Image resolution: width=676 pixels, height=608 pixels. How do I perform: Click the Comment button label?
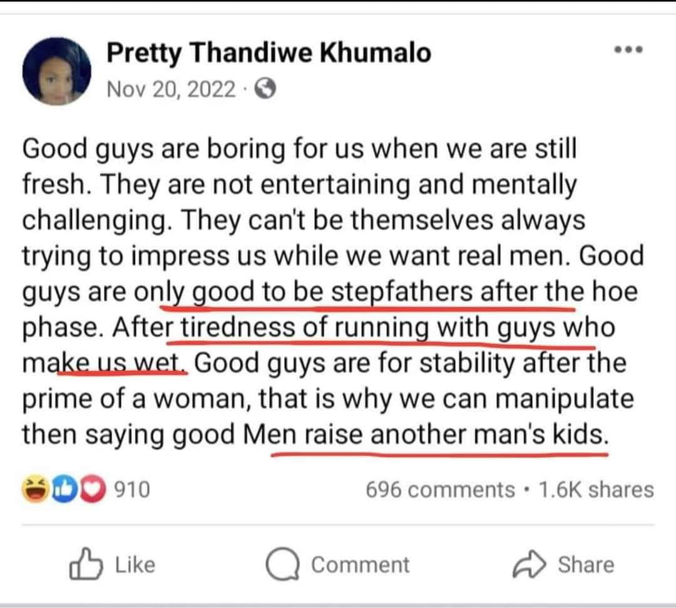[360, 565]
